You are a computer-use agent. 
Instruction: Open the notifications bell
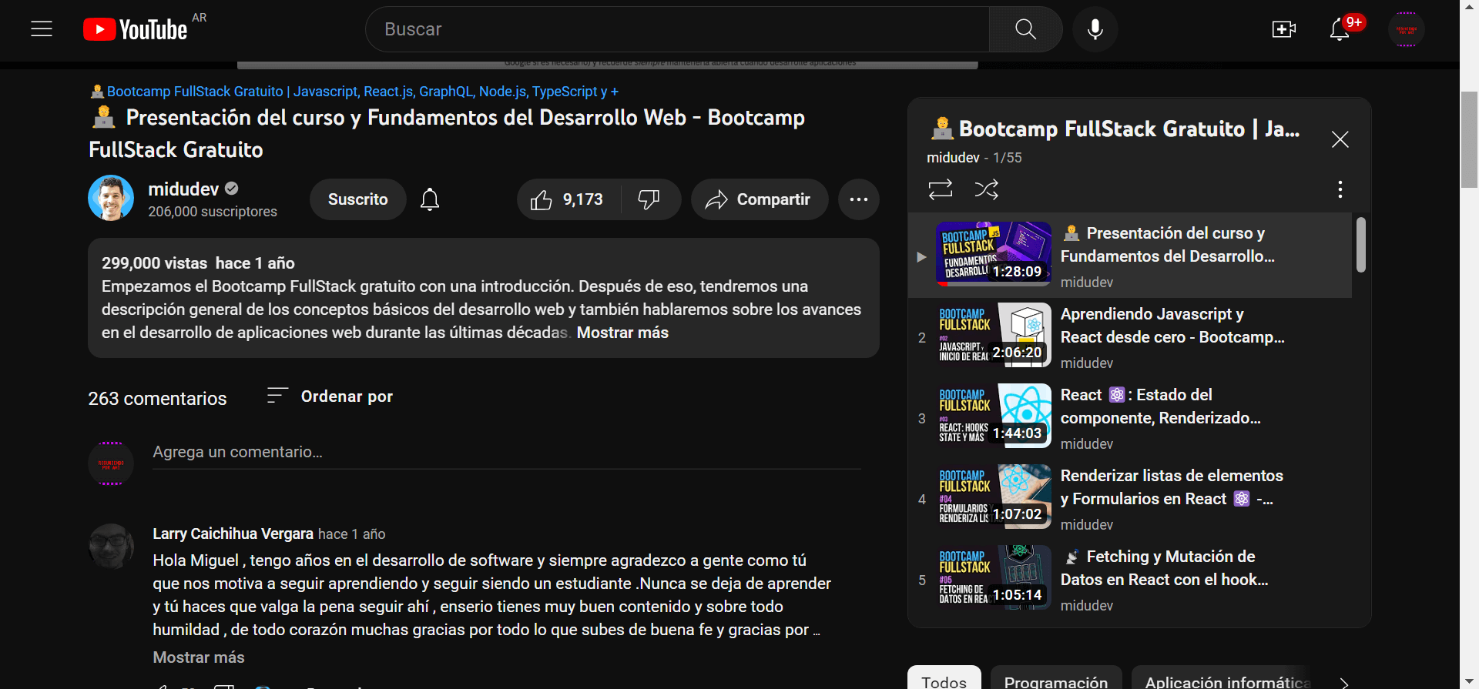1340,29
